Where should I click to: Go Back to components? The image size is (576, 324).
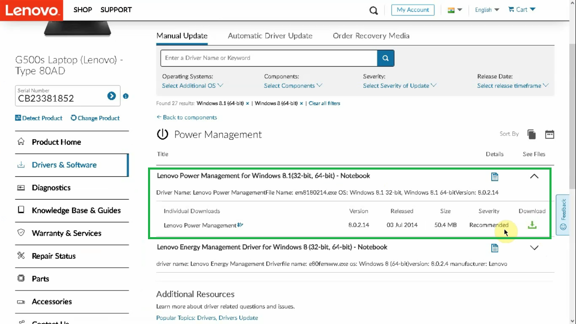pos(187,117)
